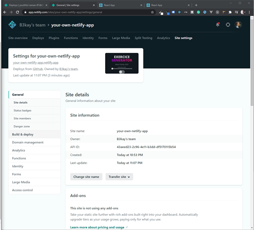This screenshot has height=230, width=254.
Task: Select the API ID value text
Action: point(146,147)
